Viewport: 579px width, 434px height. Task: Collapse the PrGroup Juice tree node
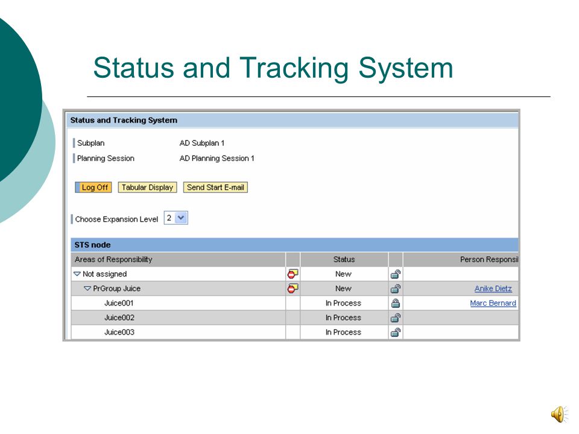click(87, 288)
